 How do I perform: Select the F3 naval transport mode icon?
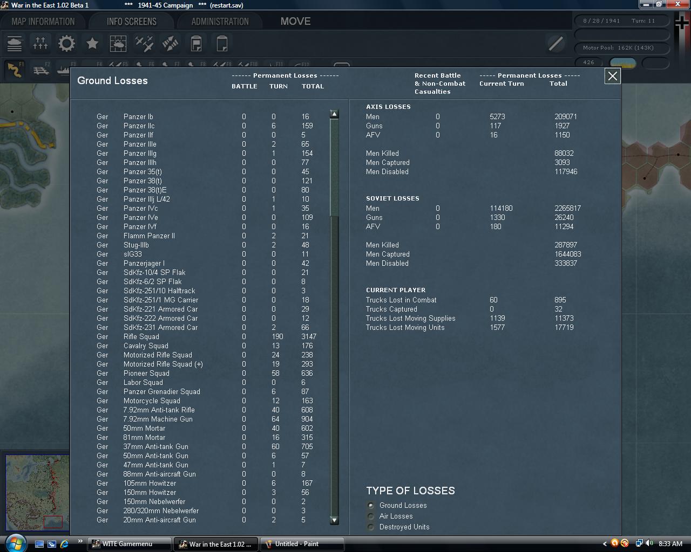(63, 70)
